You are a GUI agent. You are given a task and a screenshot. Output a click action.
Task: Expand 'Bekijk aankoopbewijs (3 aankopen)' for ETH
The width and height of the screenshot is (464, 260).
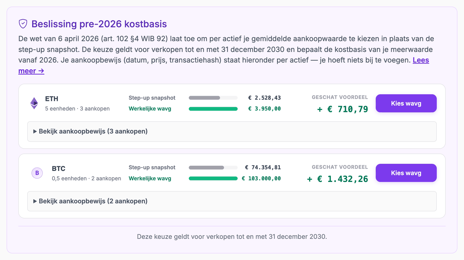(x=232, y=131)
